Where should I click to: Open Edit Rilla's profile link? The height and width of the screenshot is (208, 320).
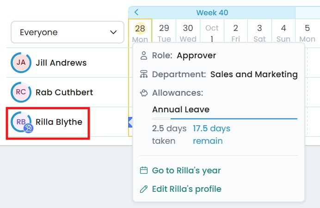coord(186,189)
